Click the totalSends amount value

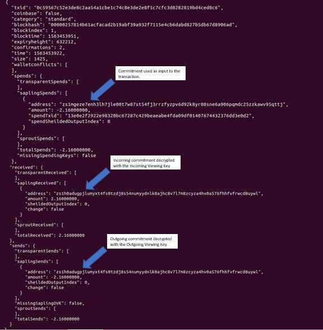[65, 319]
